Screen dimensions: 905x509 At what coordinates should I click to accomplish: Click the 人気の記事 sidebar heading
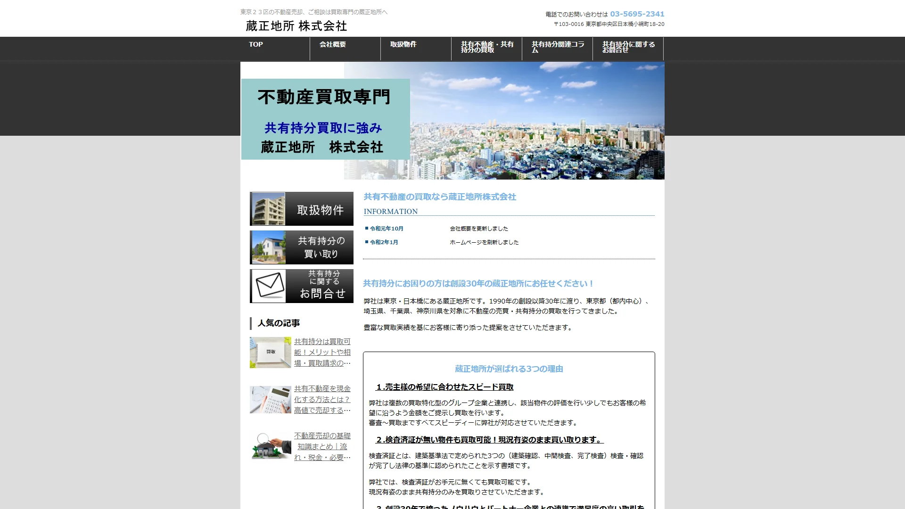pos(279,323)
